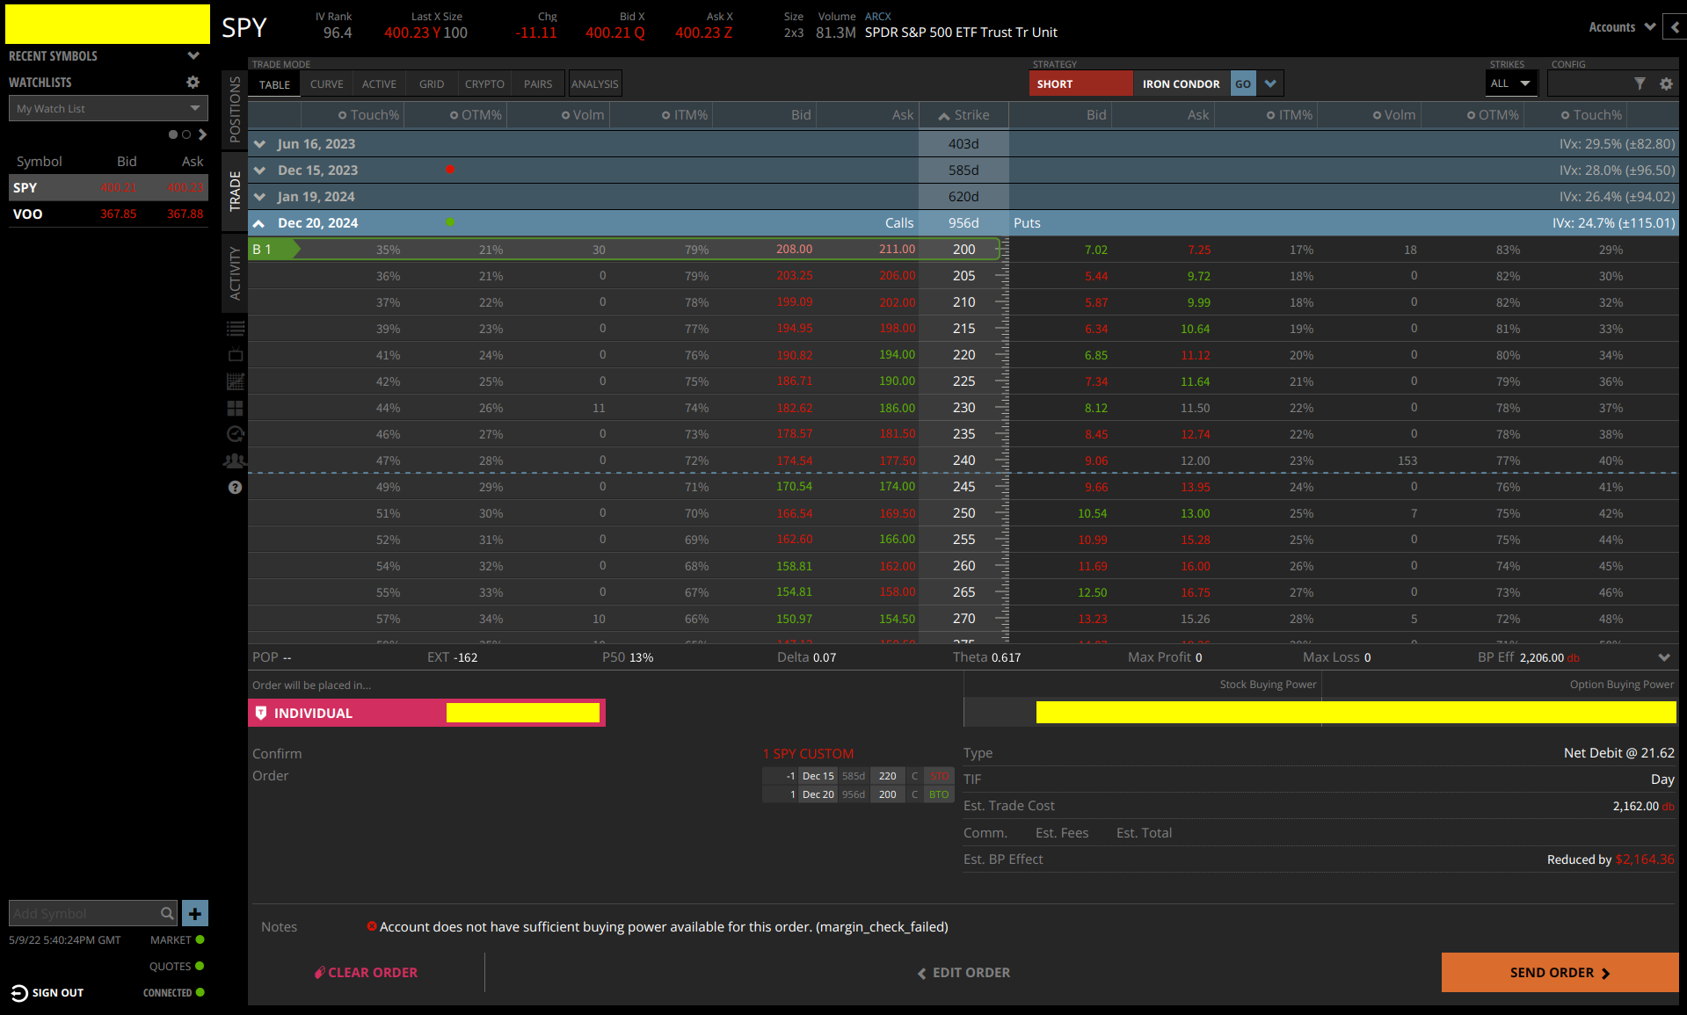Click the QUOTES status green dot
The image size is (1687, 1015).
tap(200, 966)
